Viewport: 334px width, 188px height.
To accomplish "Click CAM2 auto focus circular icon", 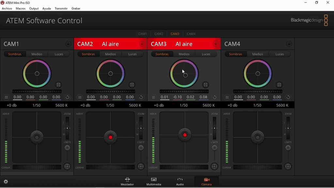I will [141, 166].
